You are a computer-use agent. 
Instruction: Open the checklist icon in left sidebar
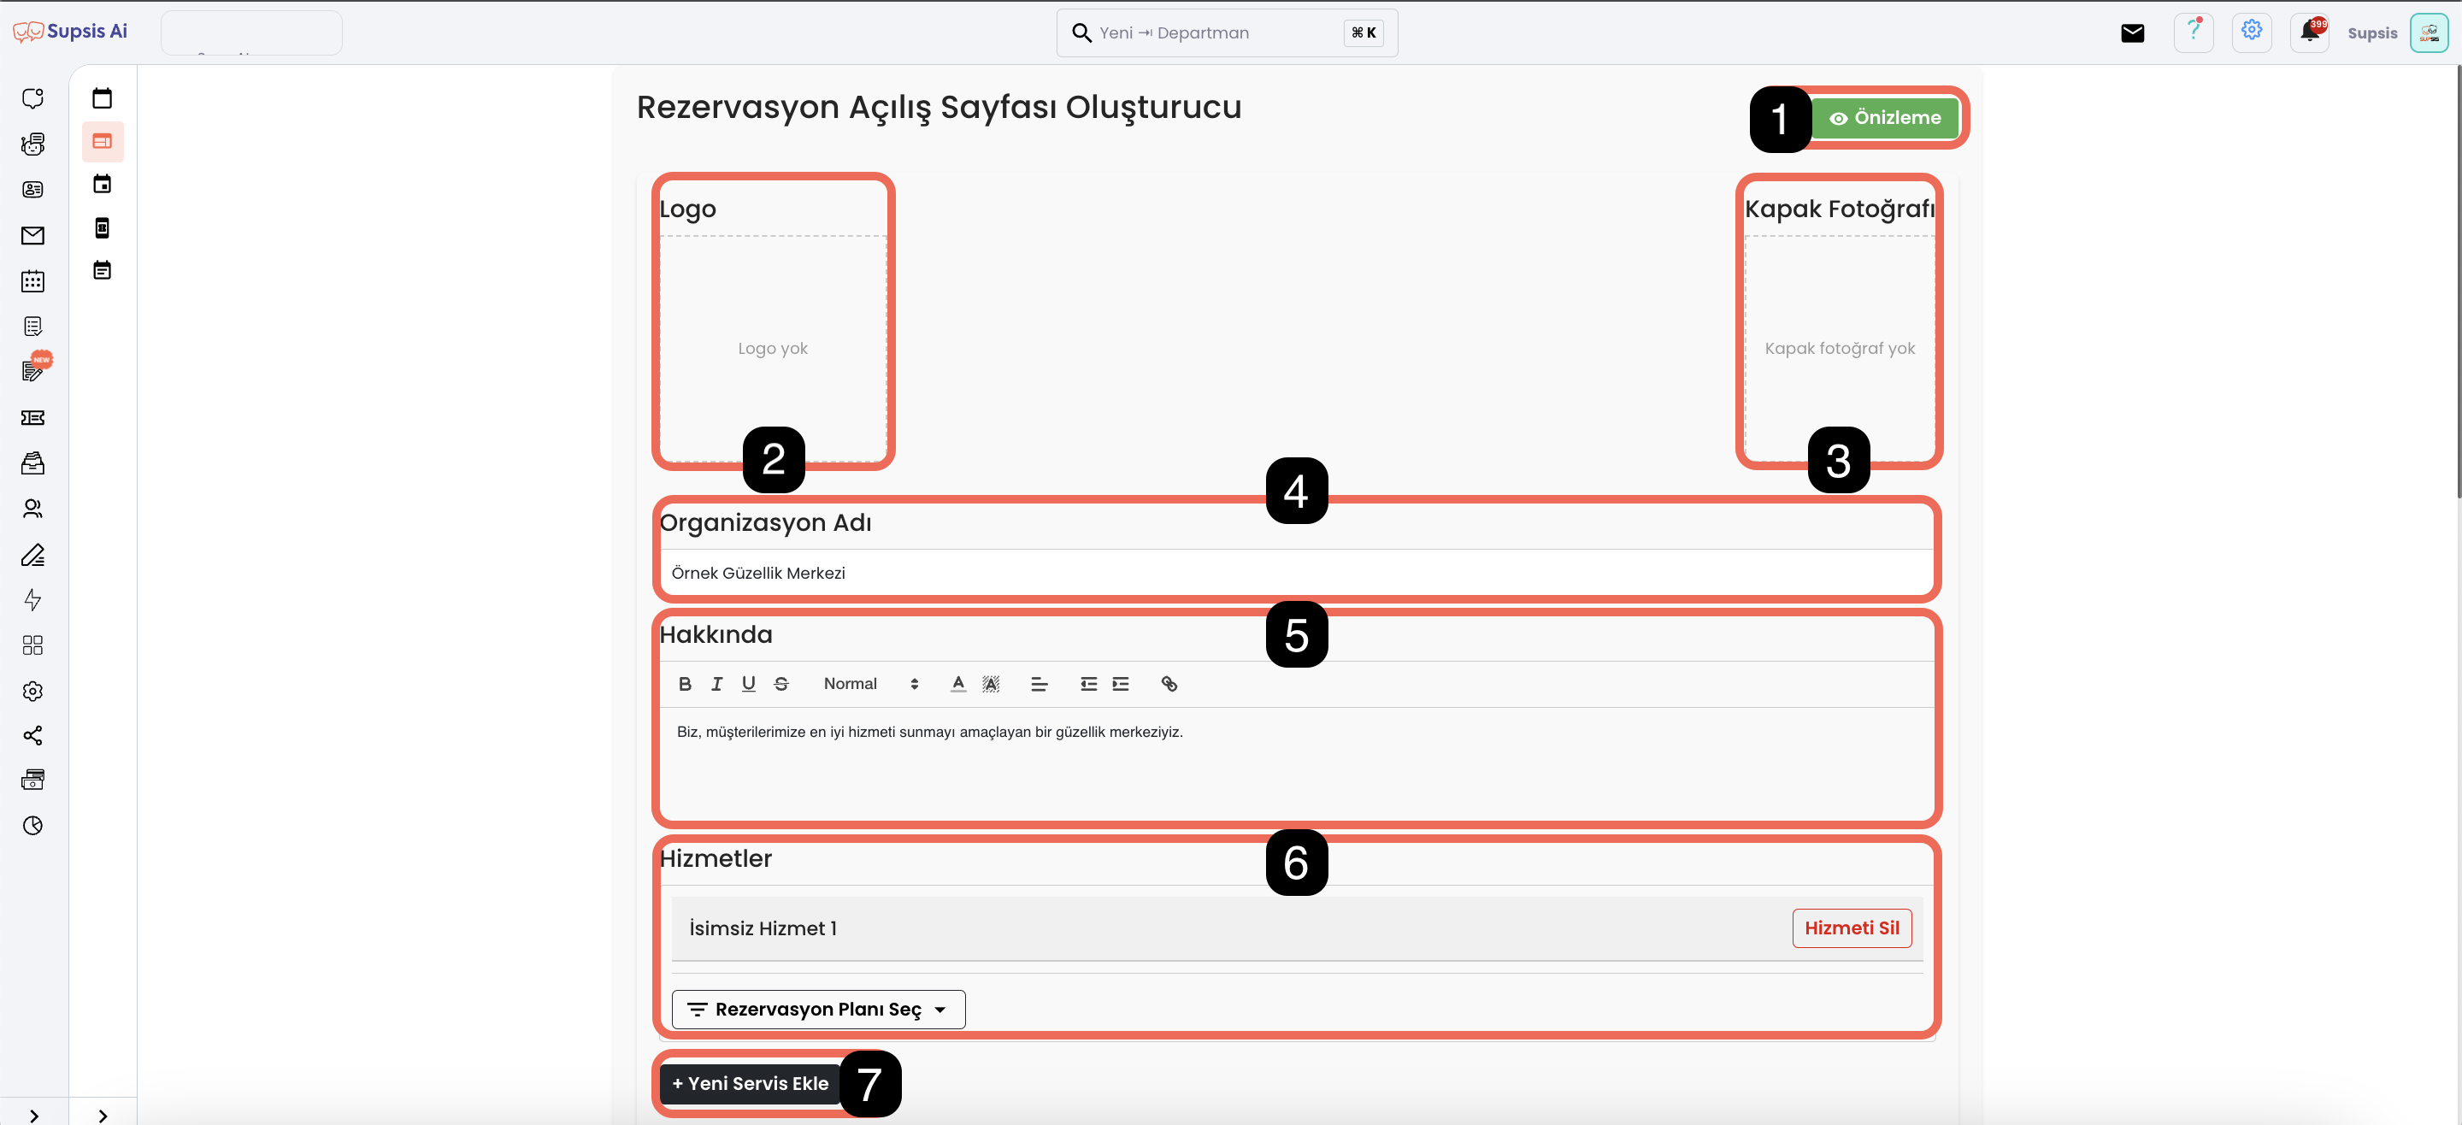tap(32, 327)
